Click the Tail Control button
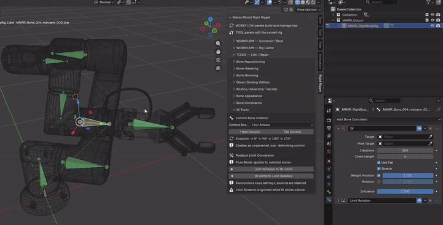Viewport: 443px width, 225px height. pyautogui.click(x=292, y=132)
